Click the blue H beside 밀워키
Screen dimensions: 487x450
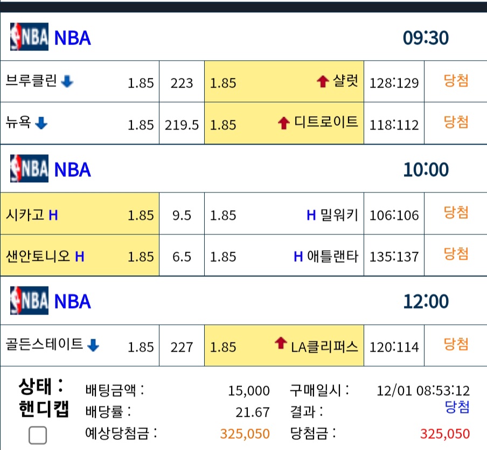tap(311, 215)
